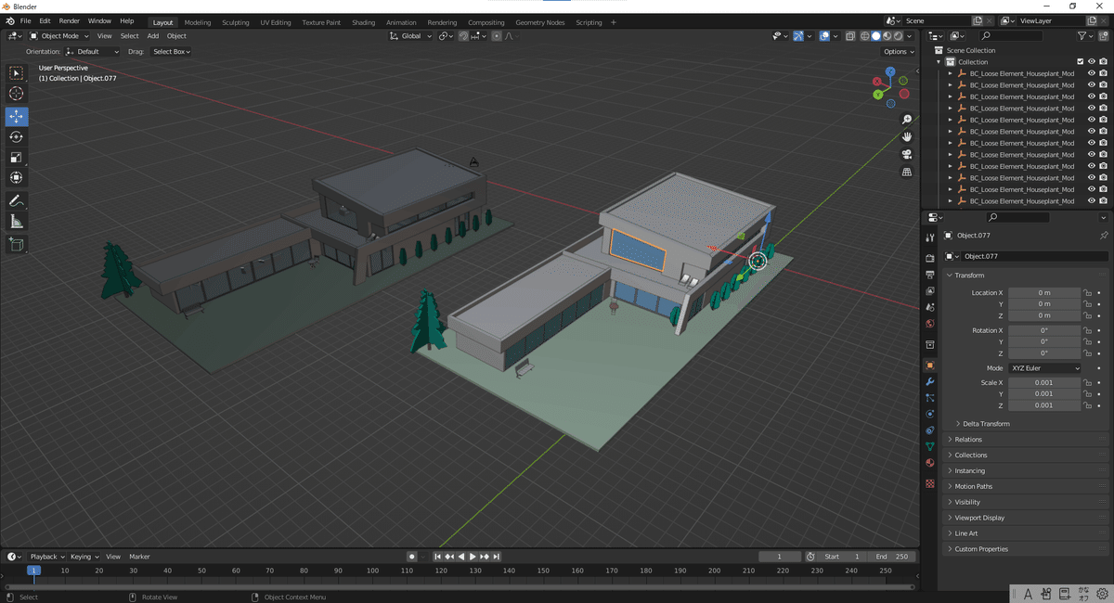Open rotation Mode XYZ Euler dropdown
The height and width of the screenshot is (603, 1114).
(x=1044, y=368)
